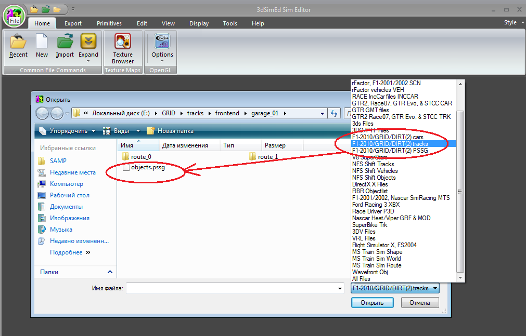This screenshot has width=526, height=336.
Task: Click file type list scroll down arrow
Action: pos(460,278)
